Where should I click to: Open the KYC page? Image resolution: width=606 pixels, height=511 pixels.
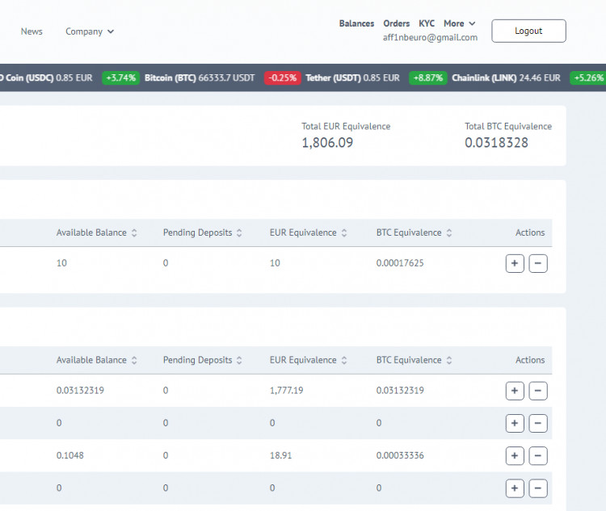(x=427, y=23)
